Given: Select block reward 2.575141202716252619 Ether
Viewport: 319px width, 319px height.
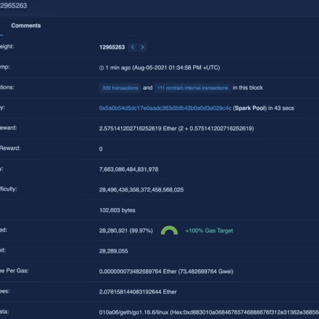Looking at the screenshot, I should [176, 129].
